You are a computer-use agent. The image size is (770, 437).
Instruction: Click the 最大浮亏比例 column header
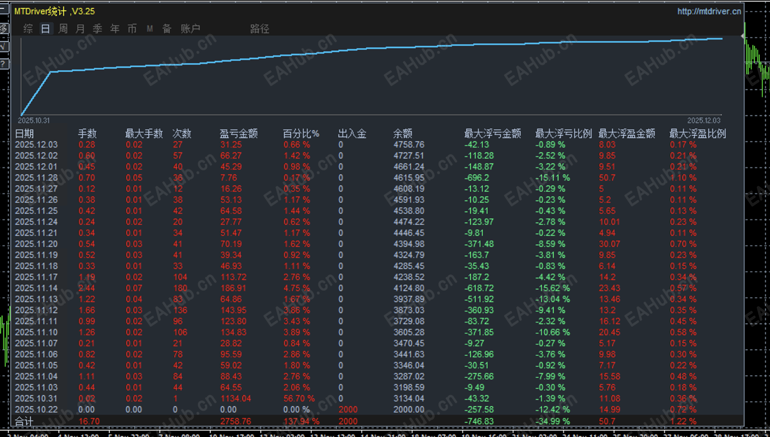coord(564,133)
